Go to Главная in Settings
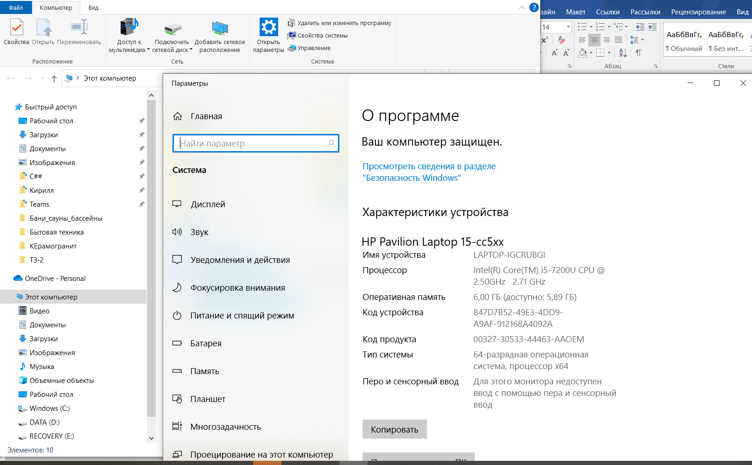 pos(198,116)
